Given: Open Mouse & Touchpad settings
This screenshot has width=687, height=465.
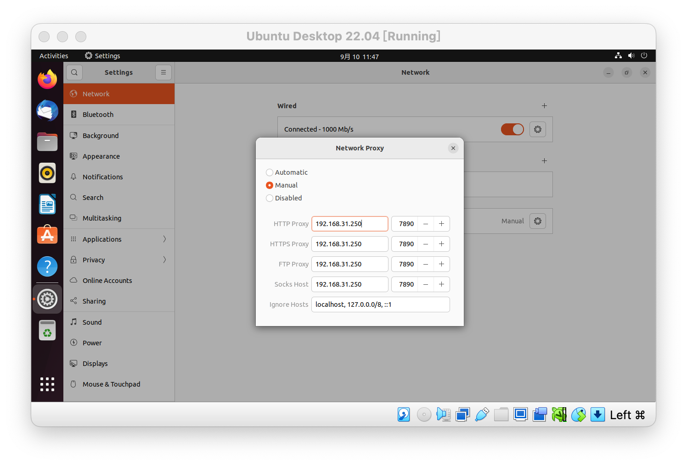Looking at the screenshot, I should tap(119, 384).
